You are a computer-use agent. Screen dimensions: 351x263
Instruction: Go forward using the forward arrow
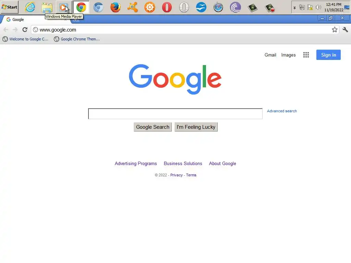click(15, 29)
